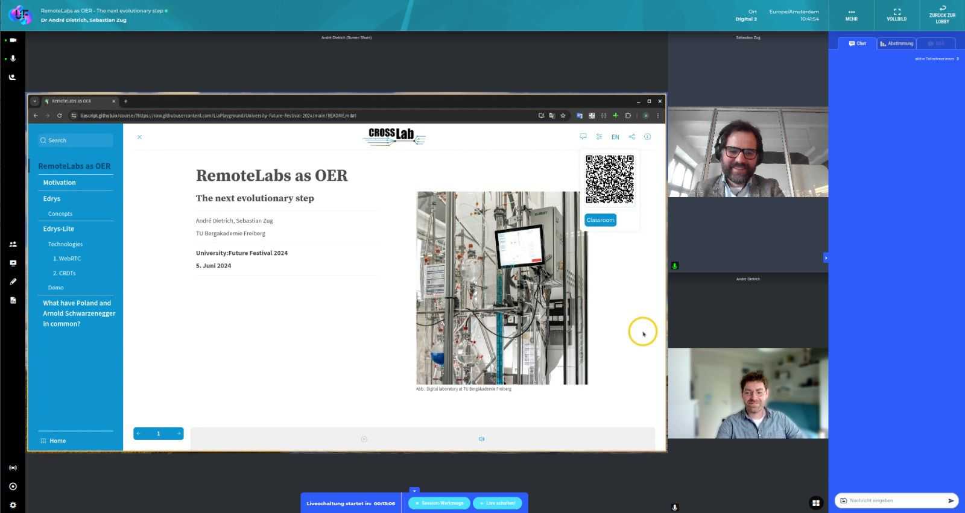Switch to the Abstimmung tab
965x513 pixels.
point(896,43)
